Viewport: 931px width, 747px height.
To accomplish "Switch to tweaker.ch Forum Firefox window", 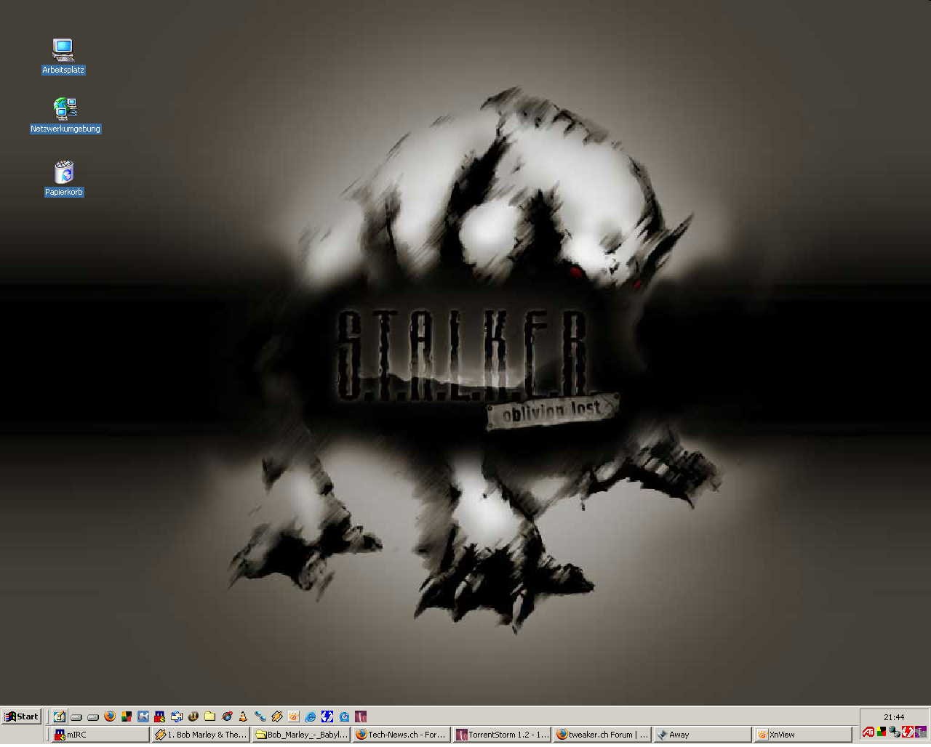I will [602, 735].
